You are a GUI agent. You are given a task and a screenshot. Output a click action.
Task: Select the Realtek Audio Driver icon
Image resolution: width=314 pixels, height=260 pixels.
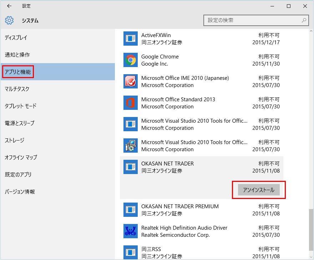pos(131,231)
